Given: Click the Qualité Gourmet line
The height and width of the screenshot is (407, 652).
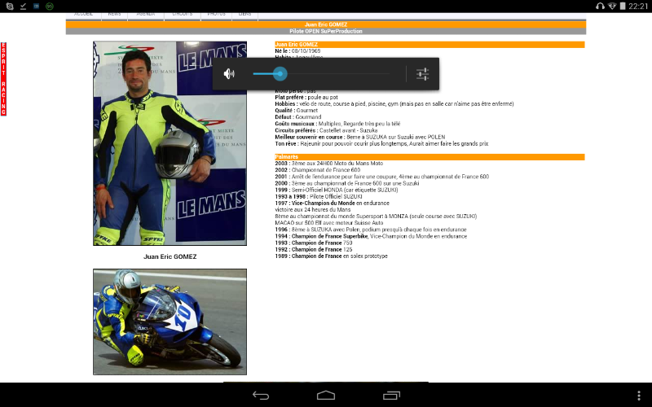Looking at the screenshot, I should [296, 111].
